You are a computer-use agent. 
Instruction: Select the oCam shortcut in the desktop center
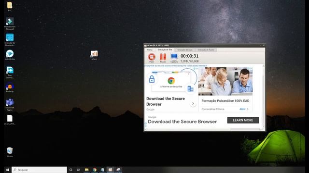pos(94,55)
